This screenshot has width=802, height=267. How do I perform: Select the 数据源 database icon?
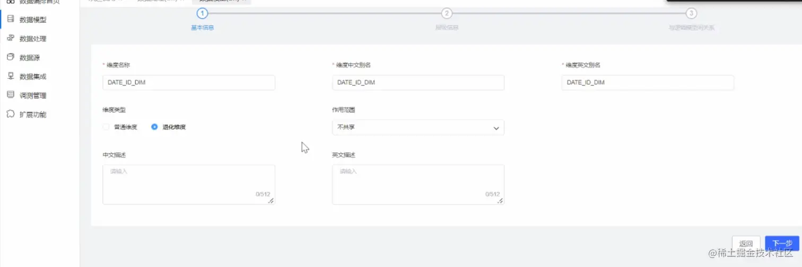(x=10, y=57)
